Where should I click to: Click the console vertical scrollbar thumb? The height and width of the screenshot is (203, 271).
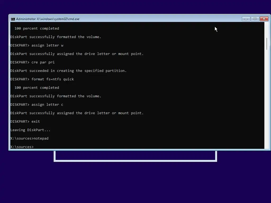267,44
